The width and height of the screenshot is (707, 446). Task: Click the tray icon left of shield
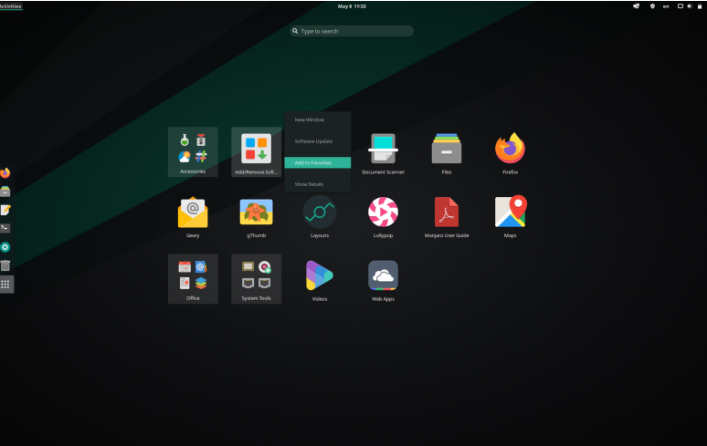(637, 6)
